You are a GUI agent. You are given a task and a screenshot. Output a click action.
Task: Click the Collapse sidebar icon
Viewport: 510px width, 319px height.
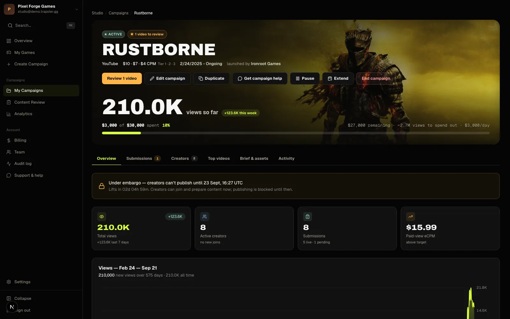click(x=9, y=299)
